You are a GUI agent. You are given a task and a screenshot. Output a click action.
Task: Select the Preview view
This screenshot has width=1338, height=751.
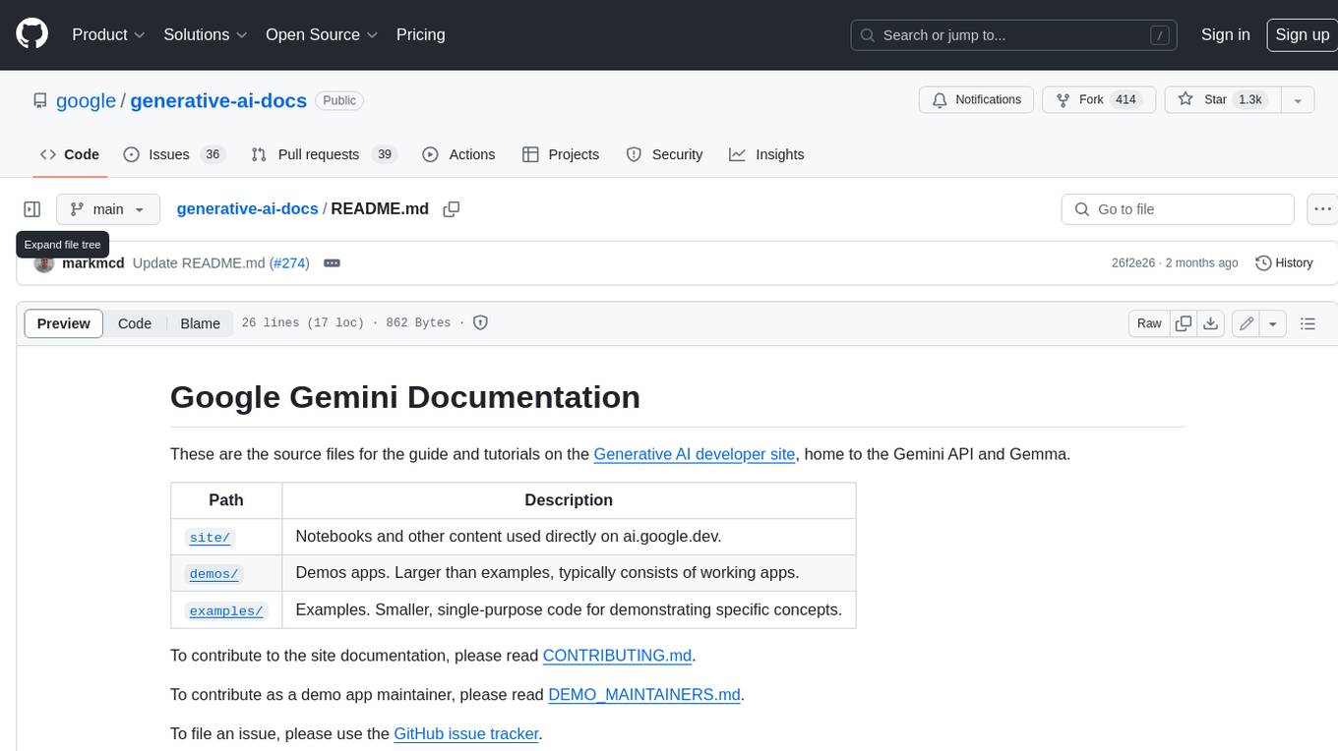tap(64, 323)
